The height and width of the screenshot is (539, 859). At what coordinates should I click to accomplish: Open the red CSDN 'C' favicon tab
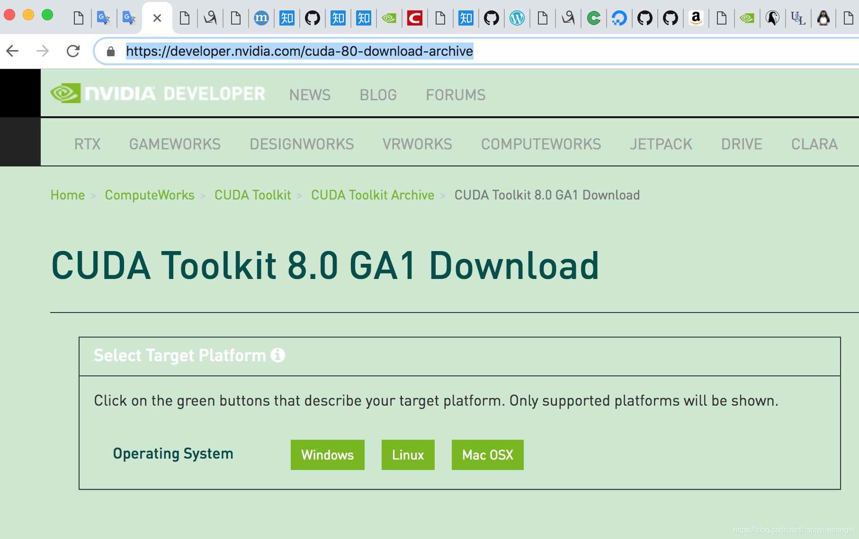415,18
